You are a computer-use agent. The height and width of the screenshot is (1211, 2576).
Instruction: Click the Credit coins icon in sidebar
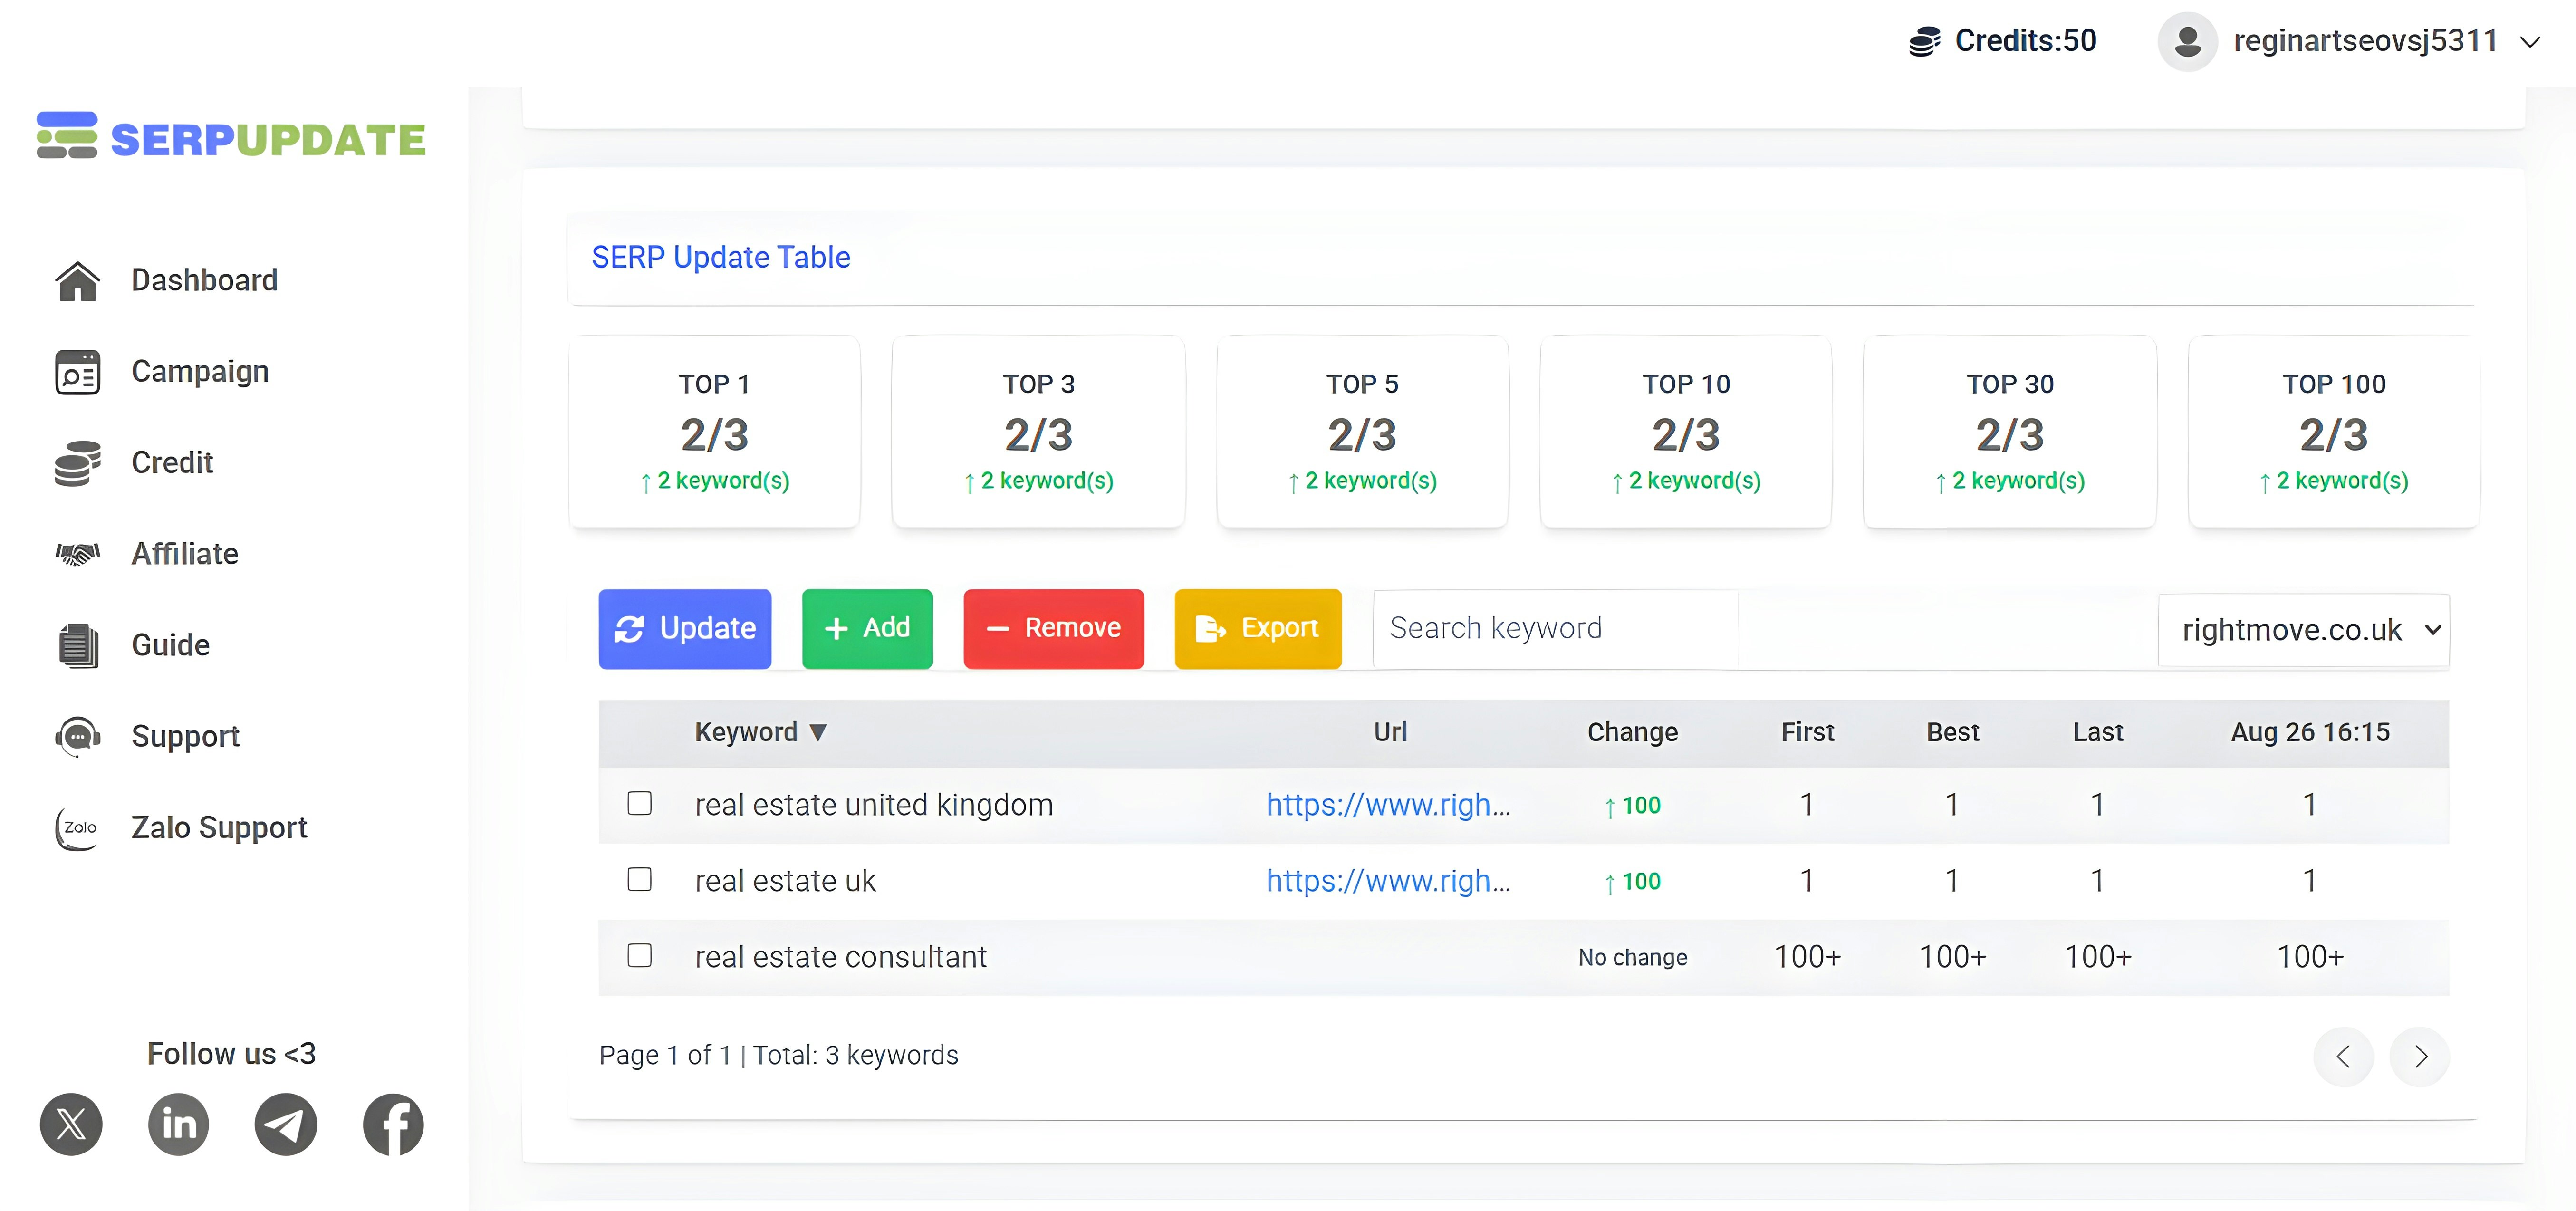[x=77, y=463]
